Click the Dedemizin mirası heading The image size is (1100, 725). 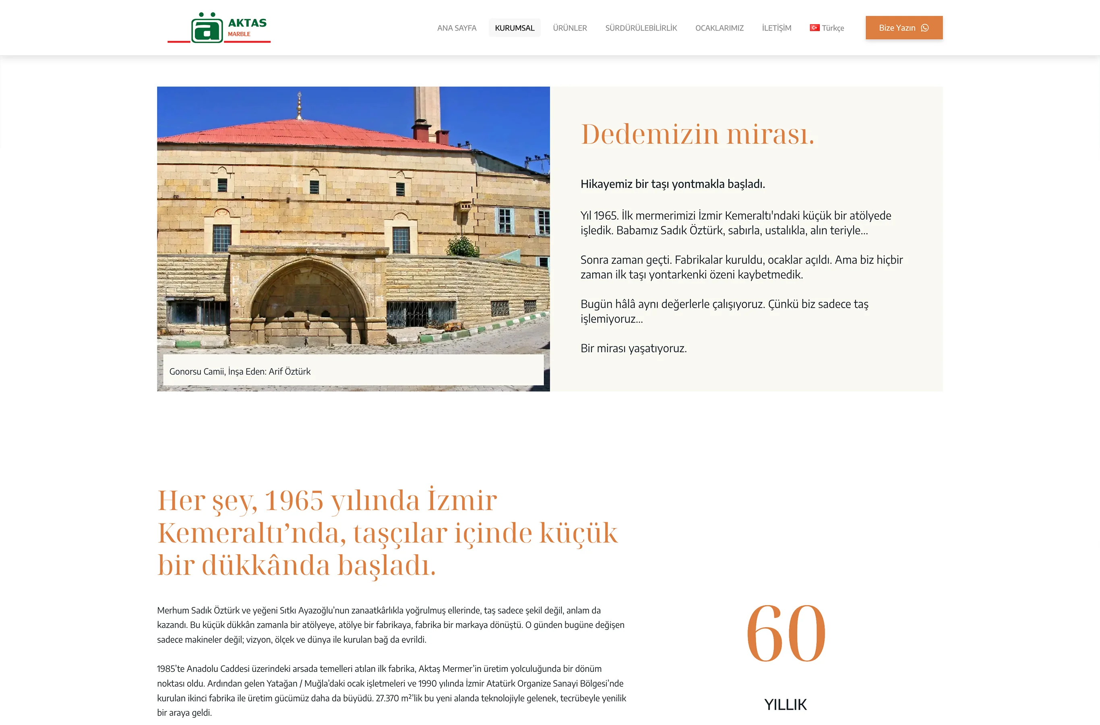pyautogui.click(x=697, y=134)
